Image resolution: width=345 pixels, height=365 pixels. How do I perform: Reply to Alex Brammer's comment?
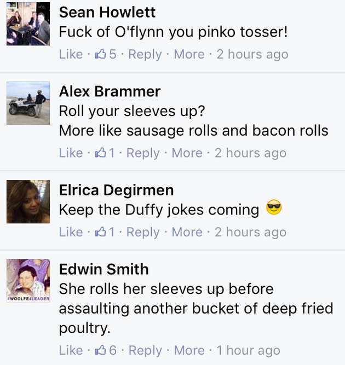click(143, 153)
